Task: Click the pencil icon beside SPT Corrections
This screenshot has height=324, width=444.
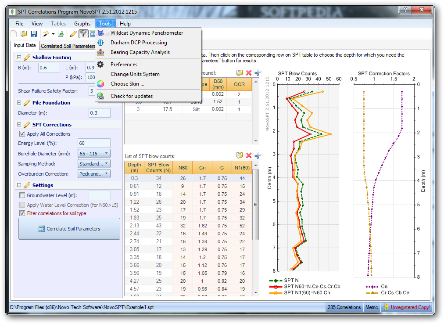Action: pos(27,125)
